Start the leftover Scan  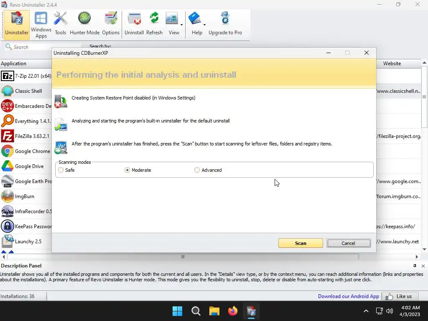pos(301,243)
